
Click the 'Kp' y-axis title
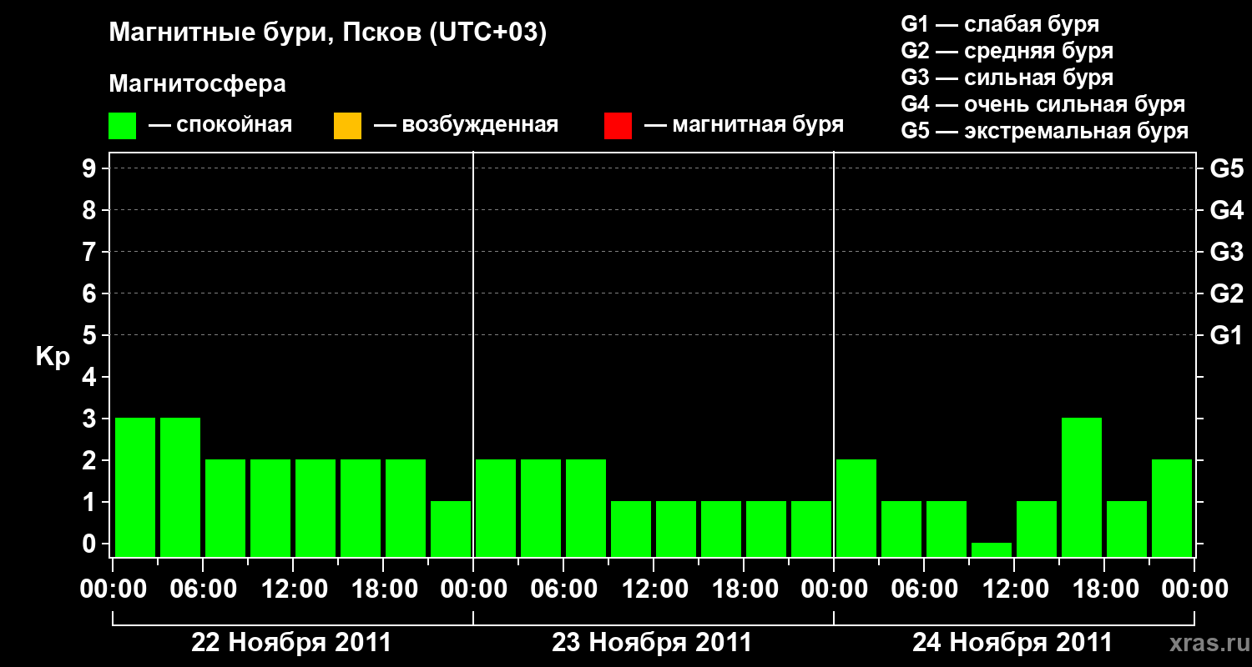[53, 356]
